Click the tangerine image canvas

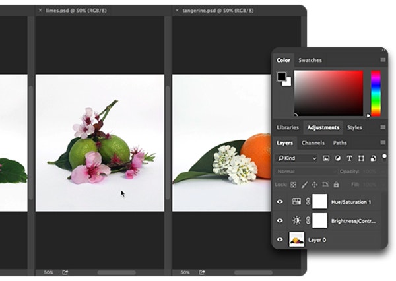pyautogui.click(x=221, y=142)
